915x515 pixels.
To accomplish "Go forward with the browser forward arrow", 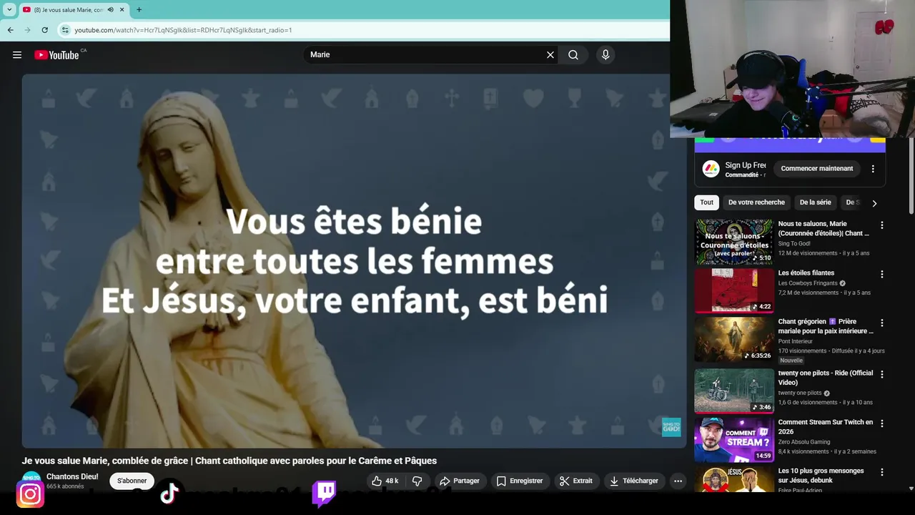I will [27, 30].
